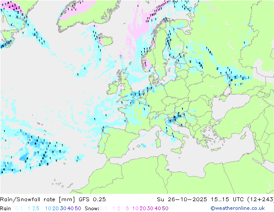
Task: Select the Rain legend value 0.1
Action: click(19, 209)
